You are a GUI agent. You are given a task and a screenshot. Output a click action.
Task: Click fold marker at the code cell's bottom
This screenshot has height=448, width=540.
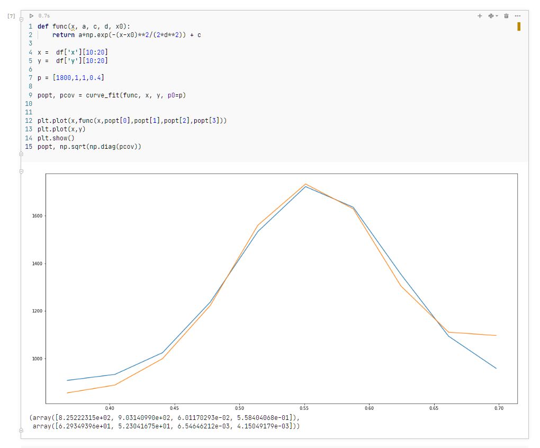[21, 154]
